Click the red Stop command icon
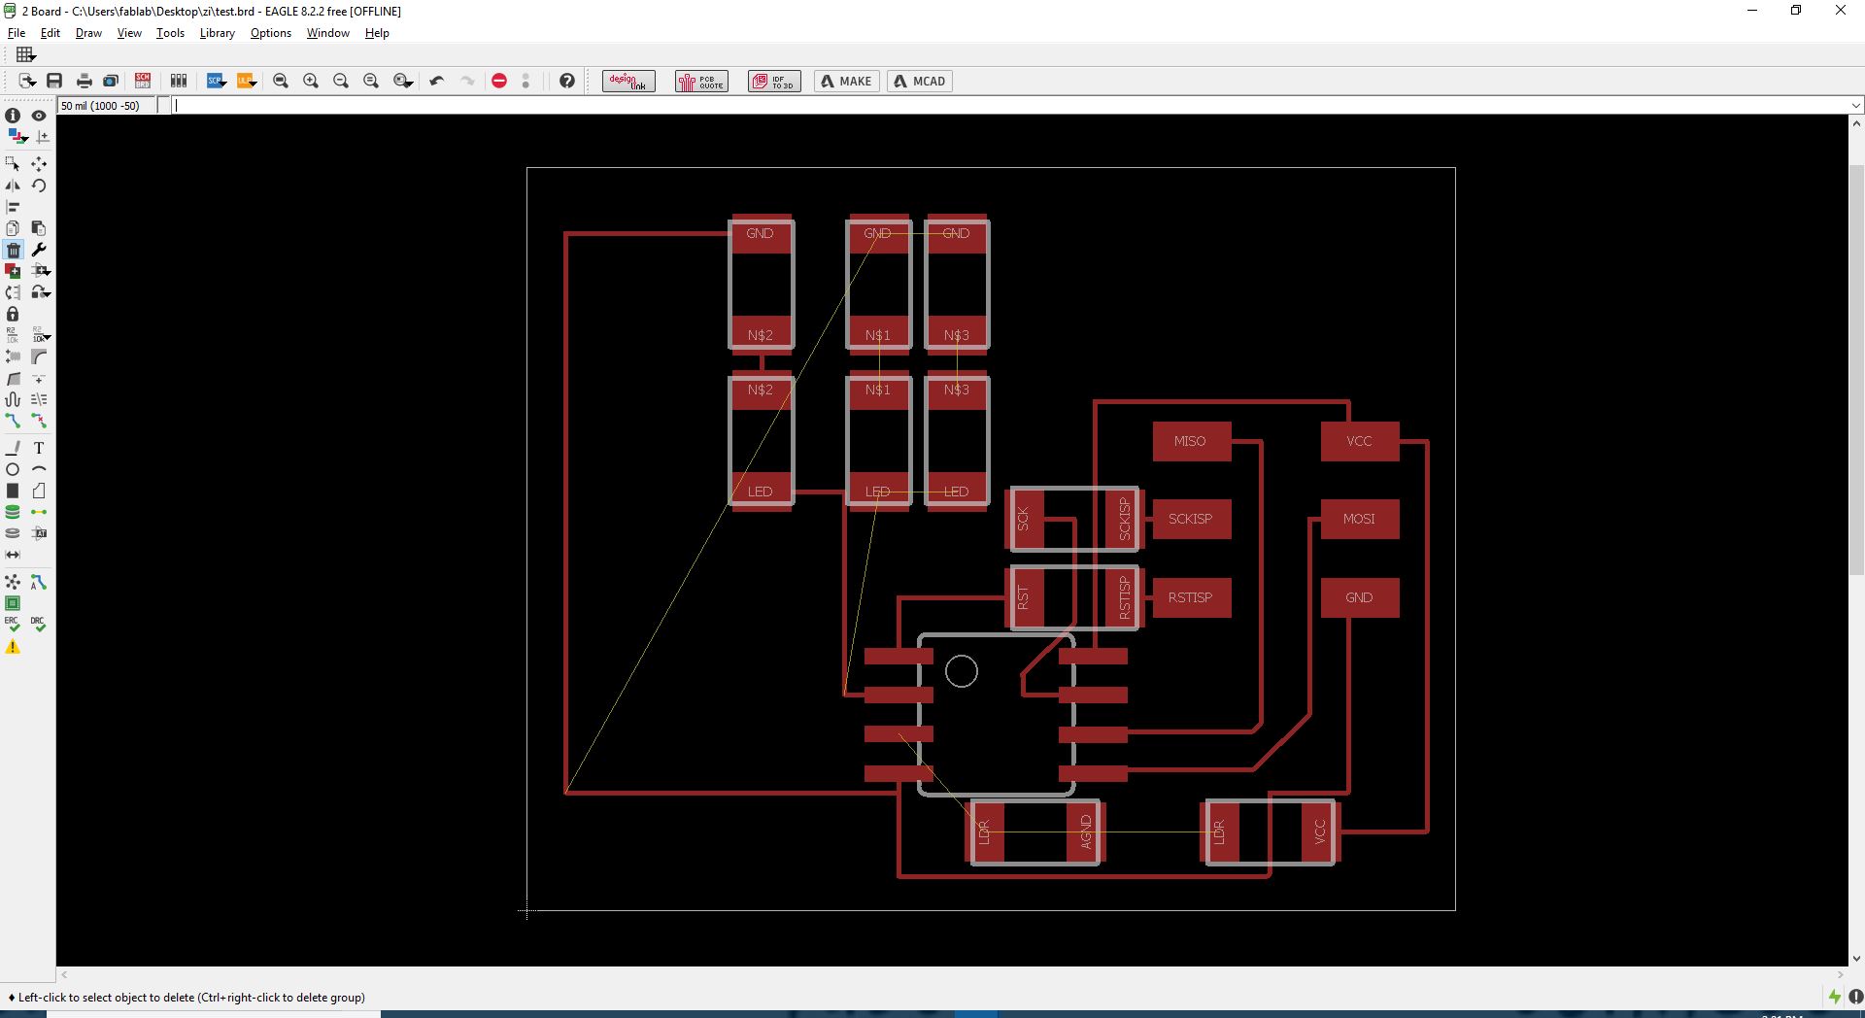 [x=499, y=82]
